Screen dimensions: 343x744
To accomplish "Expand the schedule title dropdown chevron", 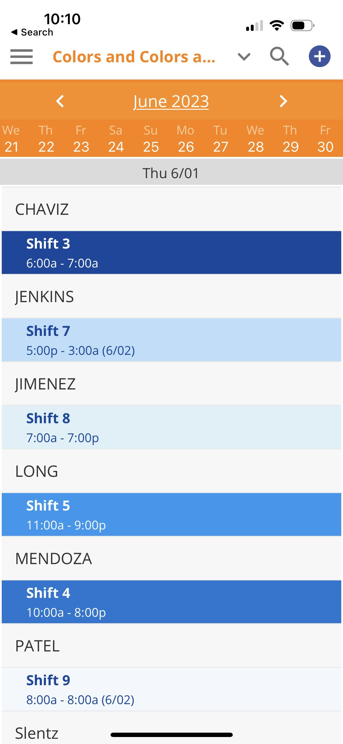I will [x=244, y=56].
